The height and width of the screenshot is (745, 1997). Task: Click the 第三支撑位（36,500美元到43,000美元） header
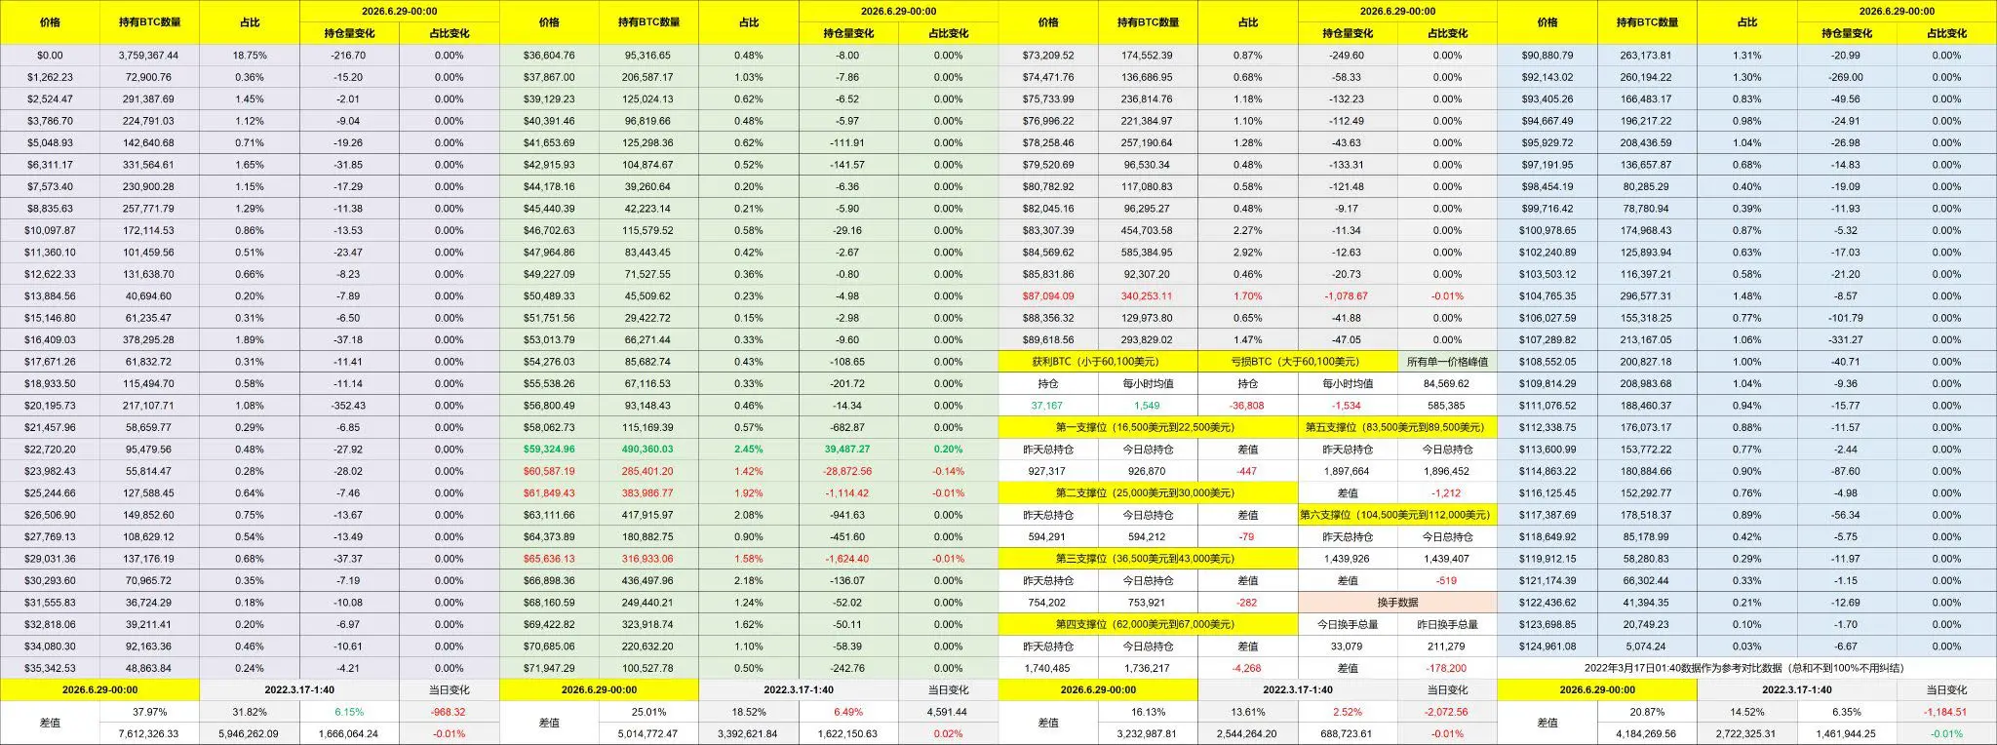pos(1148,559)
